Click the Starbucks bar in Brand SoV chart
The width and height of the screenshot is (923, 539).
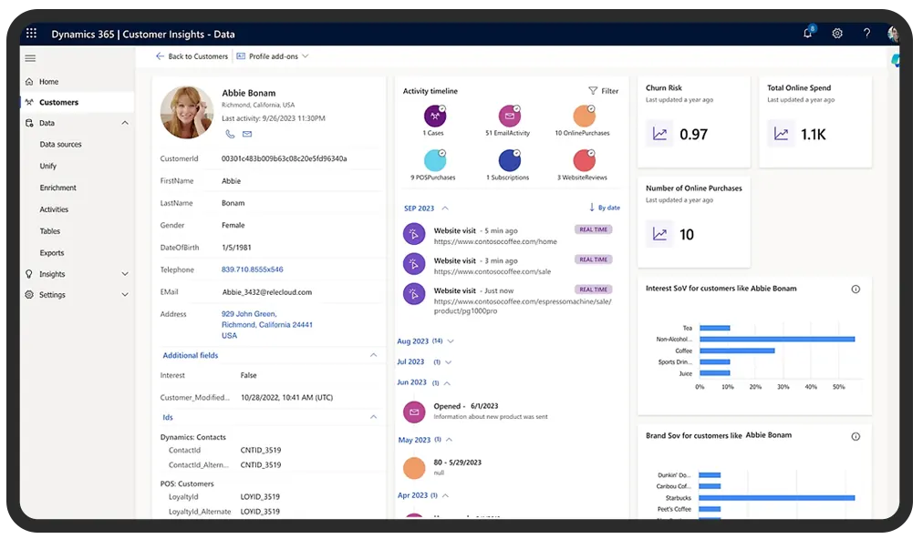[x=776, y=498]
